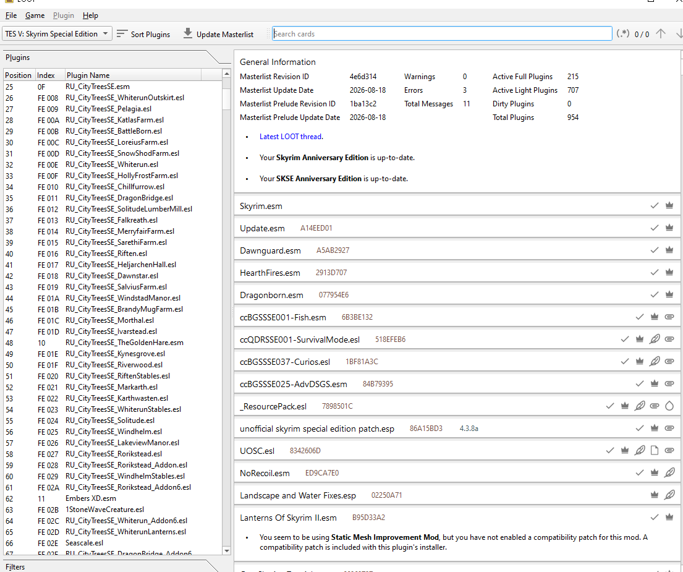Image resolution: width=683 pixels, height=572 pixels.
Task: Toggle regular expression search (.*) button
Action: [622, 33]
